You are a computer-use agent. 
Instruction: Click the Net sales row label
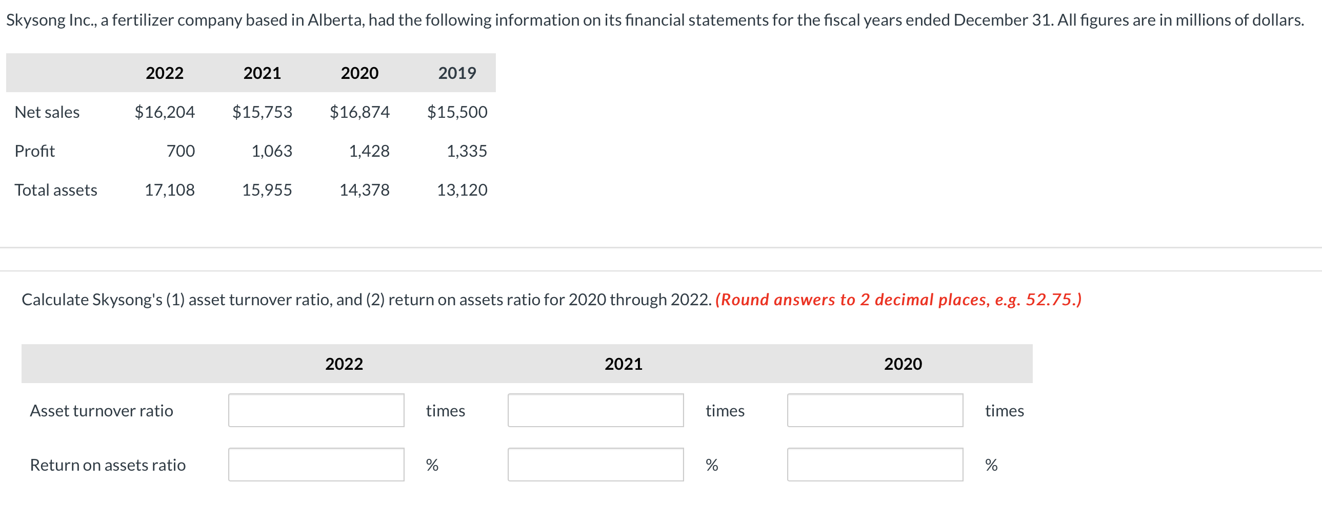(x=47, y=112)
